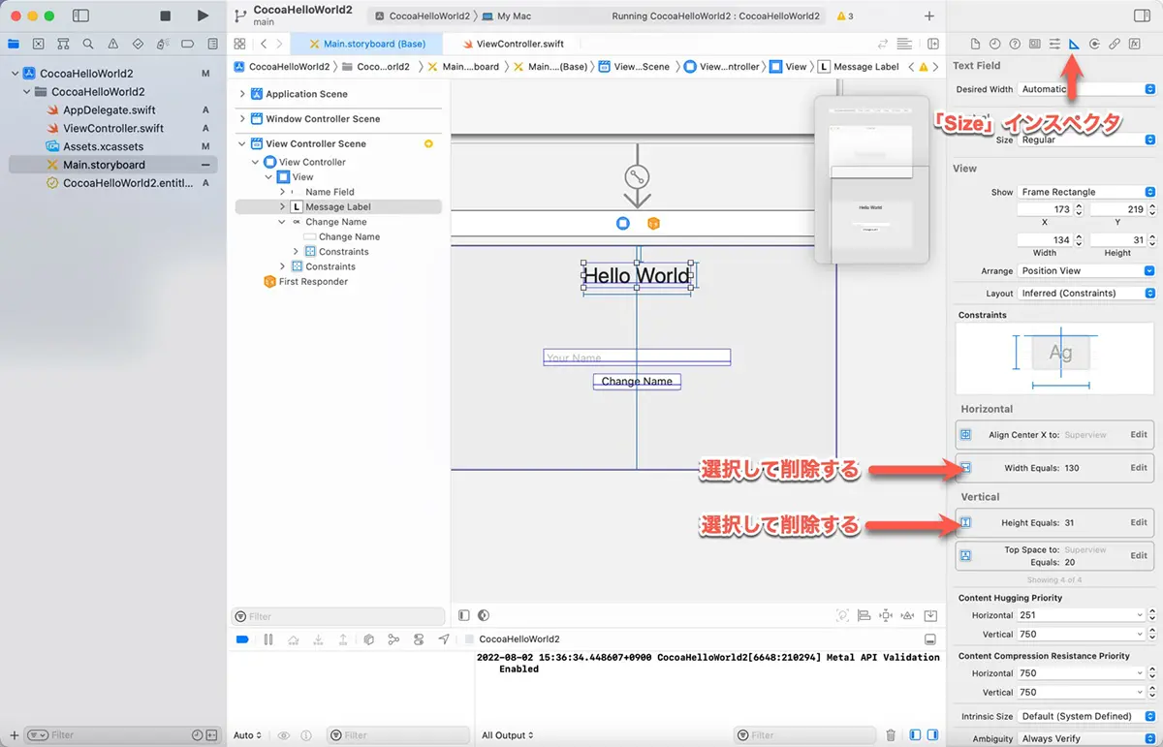The image size is (1163, 747).
Task: Open the Desired Width dropdown
Action: pos(1086,89)
